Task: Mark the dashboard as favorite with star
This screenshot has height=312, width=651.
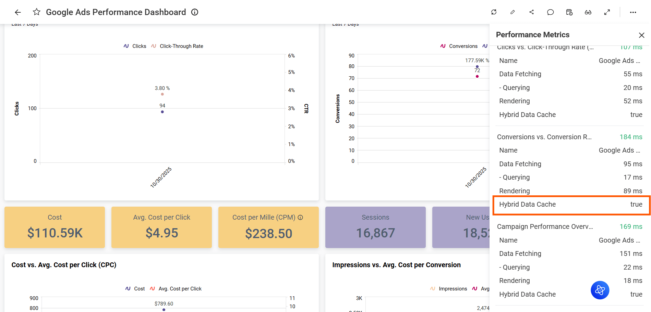Action: point(36,12)
